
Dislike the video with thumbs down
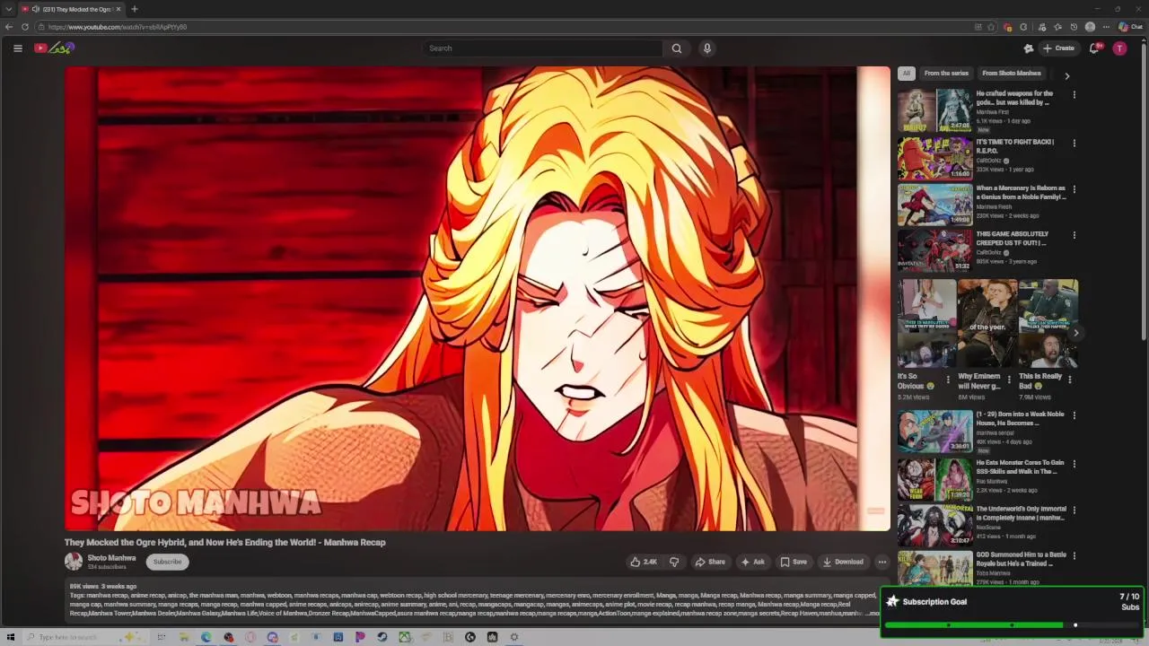[674, 562]
